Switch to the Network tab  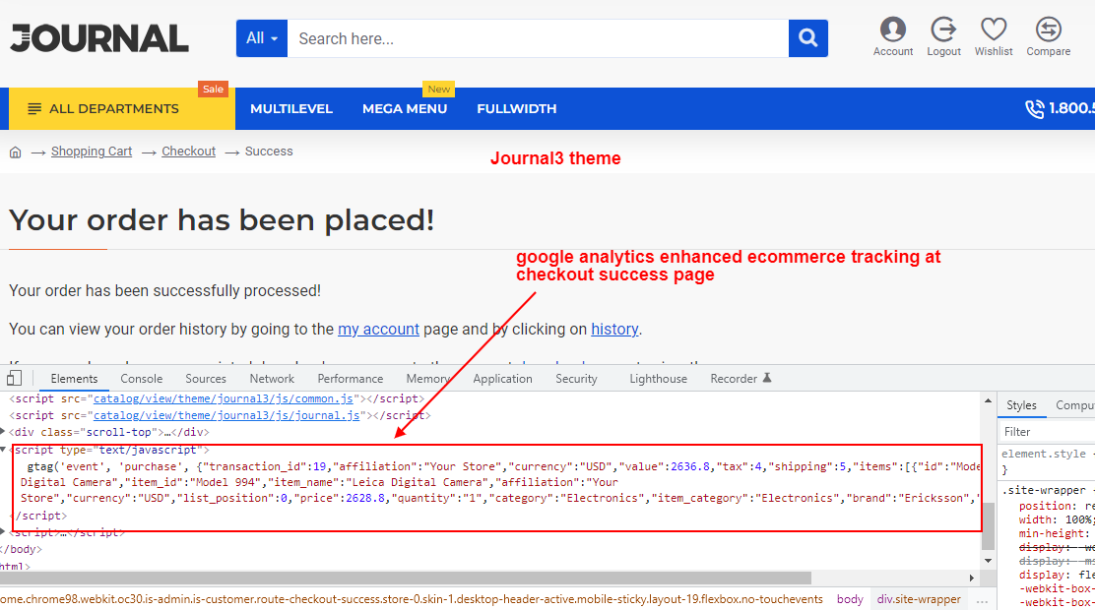click(x=272, y=378)
